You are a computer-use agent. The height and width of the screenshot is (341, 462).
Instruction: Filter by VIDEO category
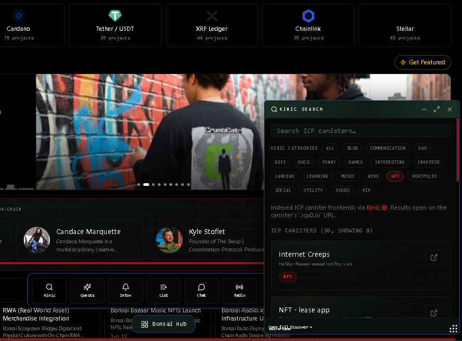[x=343, y=190]
